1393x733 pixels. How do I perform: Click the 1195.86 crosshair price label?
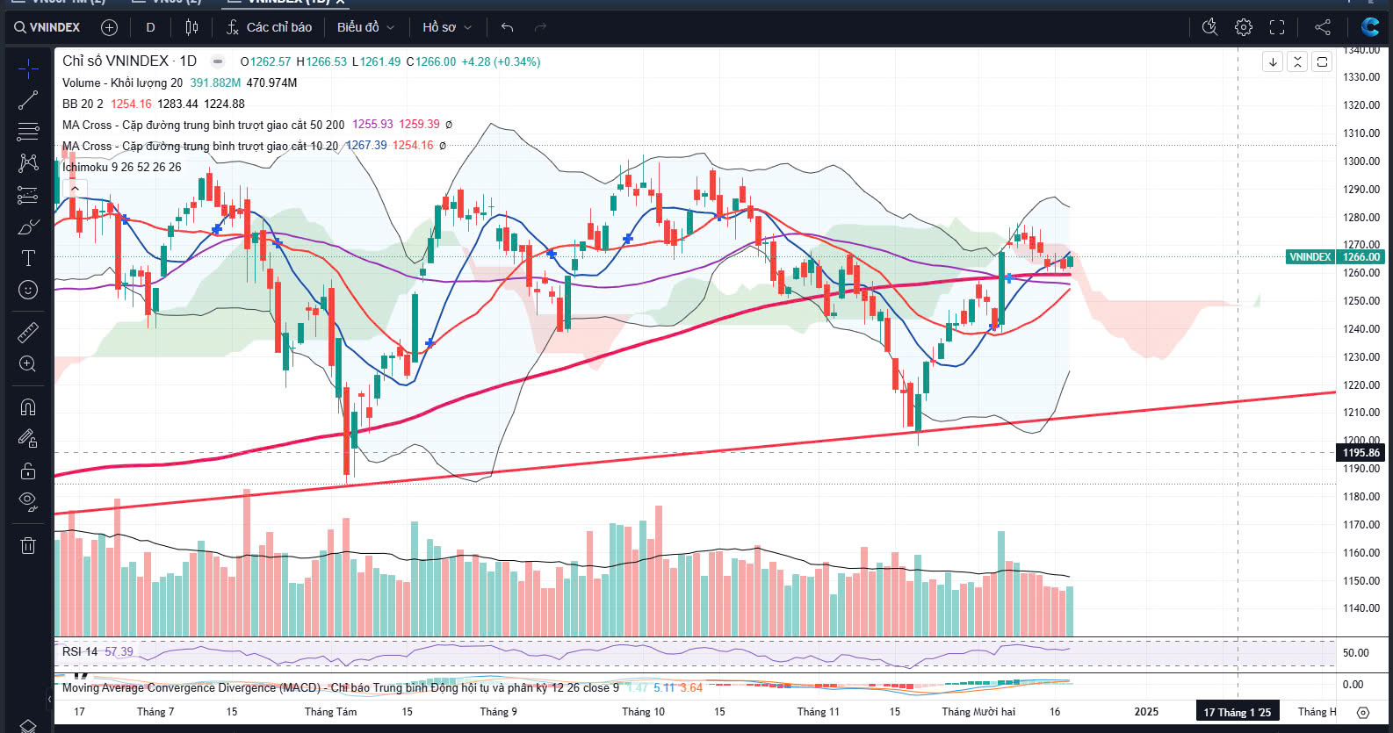1361,453
